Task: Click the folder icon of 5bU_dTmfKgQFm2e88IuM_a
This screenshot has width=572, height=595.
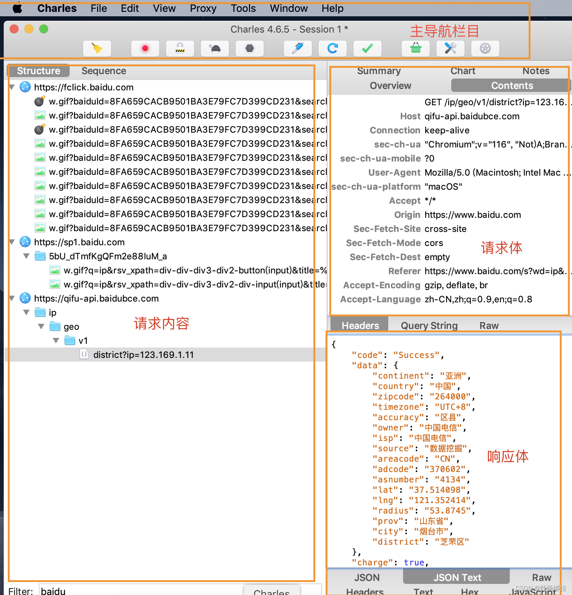Action: click(40, 256)
